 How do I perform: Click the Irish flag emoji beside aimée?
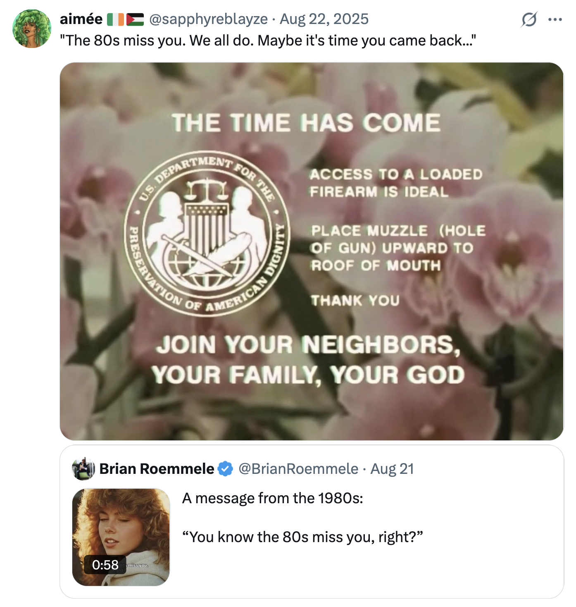115,19
